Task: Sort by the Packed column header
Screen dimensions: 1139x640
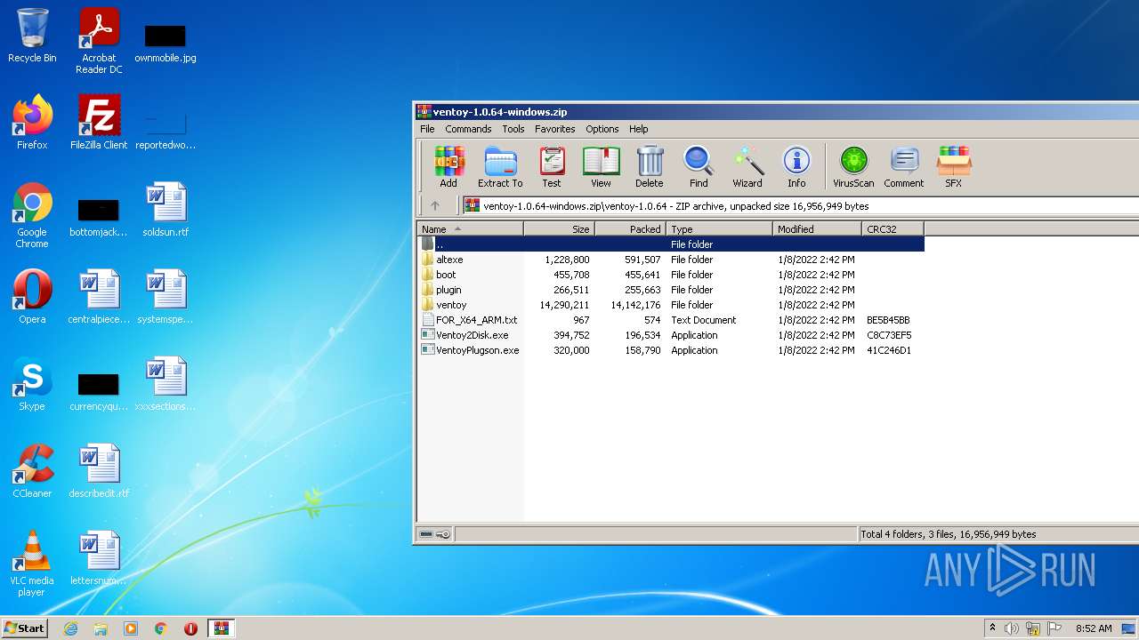Action: [630, 229]
